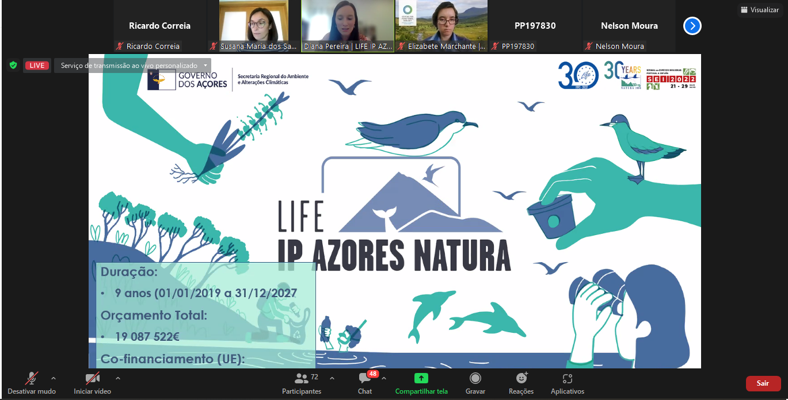Expand the video options chevron beside the camera
The height and width of the screenshot is (400, 788).
[118, 378]
